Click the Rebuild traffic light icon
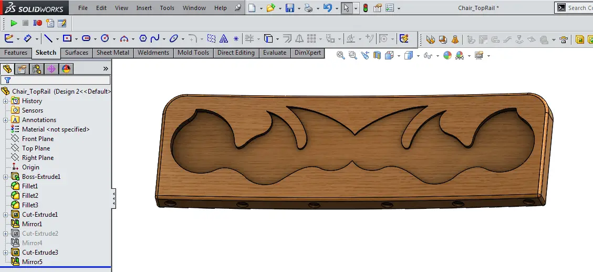The height and width of the screenshot is (272, 593). 365,8
